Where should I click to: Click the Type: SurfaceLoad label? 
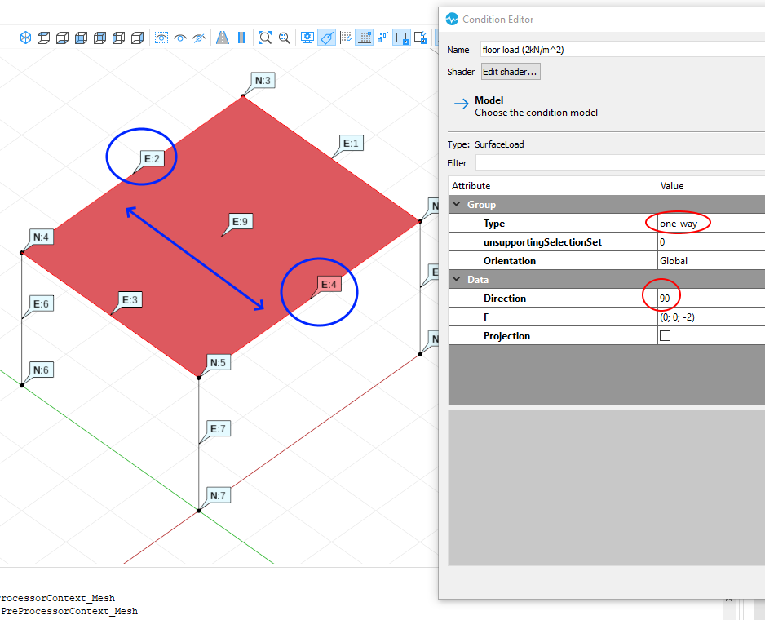click(x=485, y=144)
